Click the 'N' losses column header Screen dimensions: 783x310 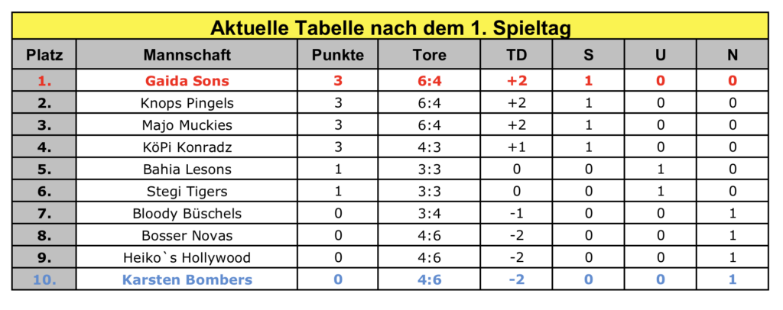733,55
